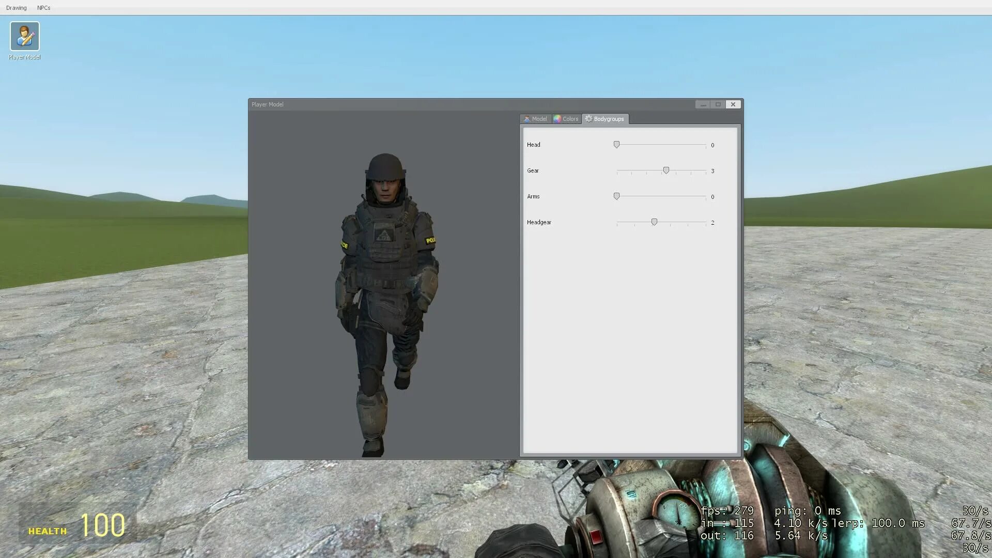Viewport: 992px width, 558px height.
Task: Click the Head slider knob
Action: pyautogui.click(x=616, y=145)
